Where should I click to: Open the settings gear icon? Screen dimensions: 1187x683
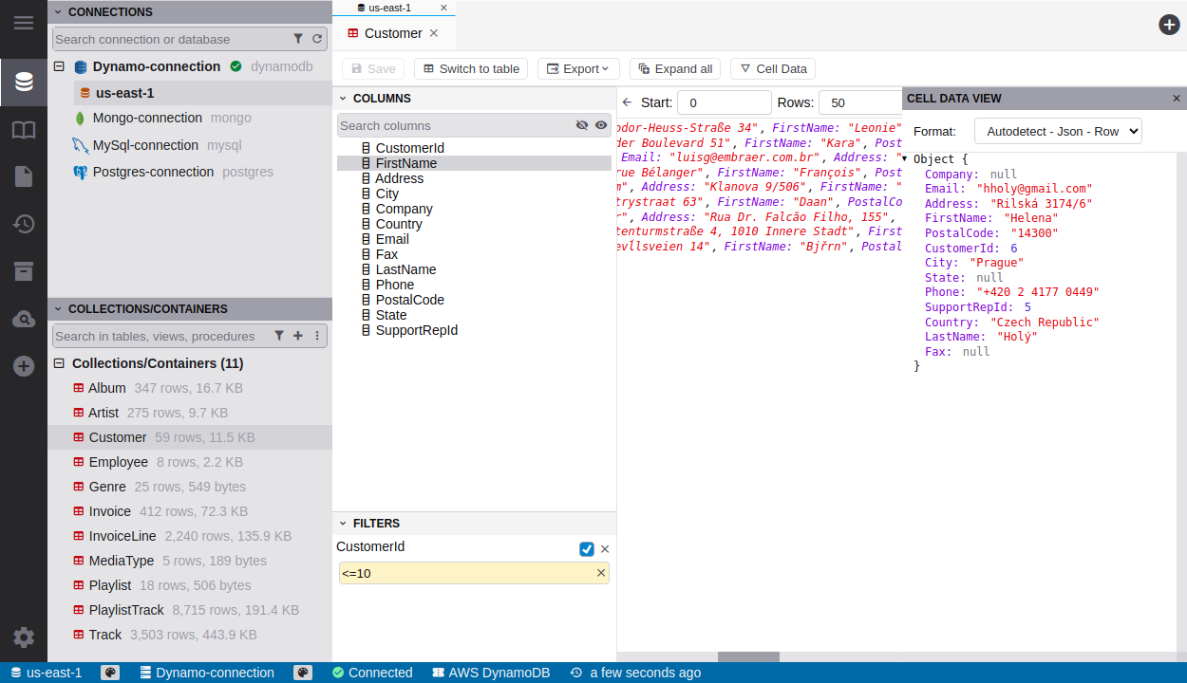tap(24, 637)
